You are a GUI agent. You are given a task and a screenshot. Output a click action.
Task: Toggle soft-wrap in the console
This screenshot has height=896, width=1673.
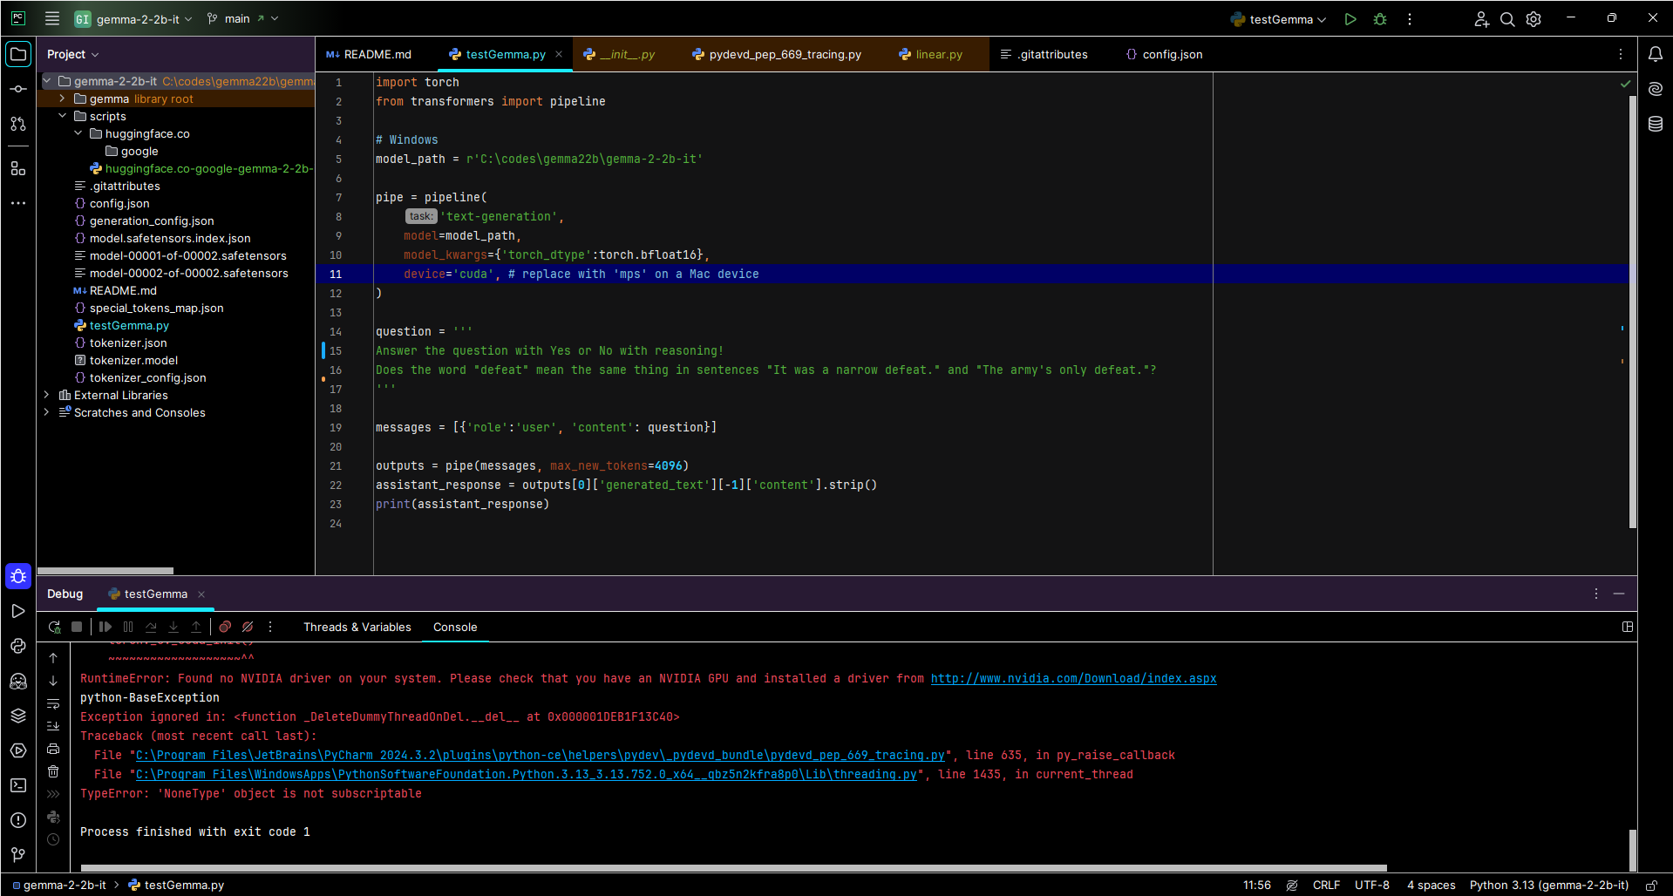coord(53,703)
